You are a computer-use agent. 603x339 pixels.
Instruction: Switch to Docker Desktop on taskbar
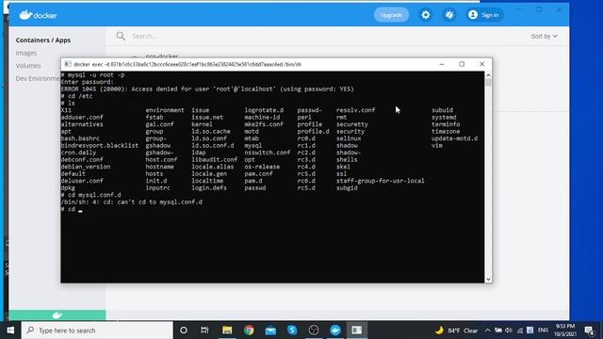pos(335,331)
